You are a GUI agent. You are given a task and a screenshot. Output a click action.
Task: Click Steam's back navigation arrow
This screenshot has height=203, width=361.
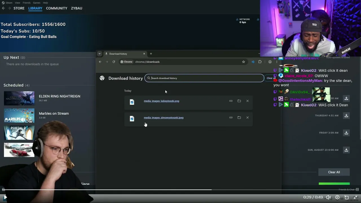pyautogui.click(x=3, y=8)
